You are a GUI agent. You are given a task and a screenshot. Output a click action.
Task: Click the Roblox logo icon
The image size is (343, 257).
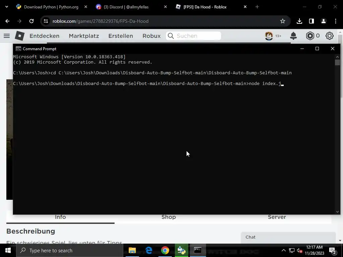coord(20,35)
